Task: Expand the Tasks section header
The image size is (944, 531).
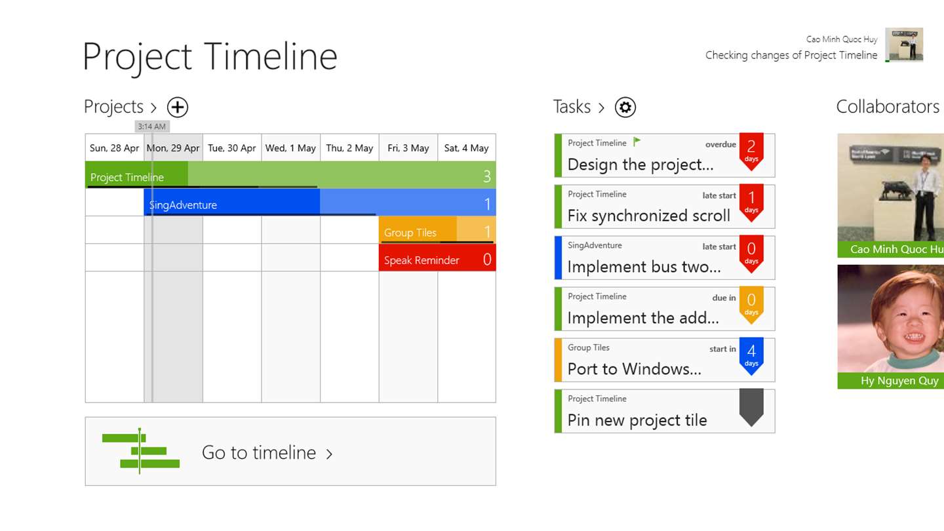Action: point(579,107)
